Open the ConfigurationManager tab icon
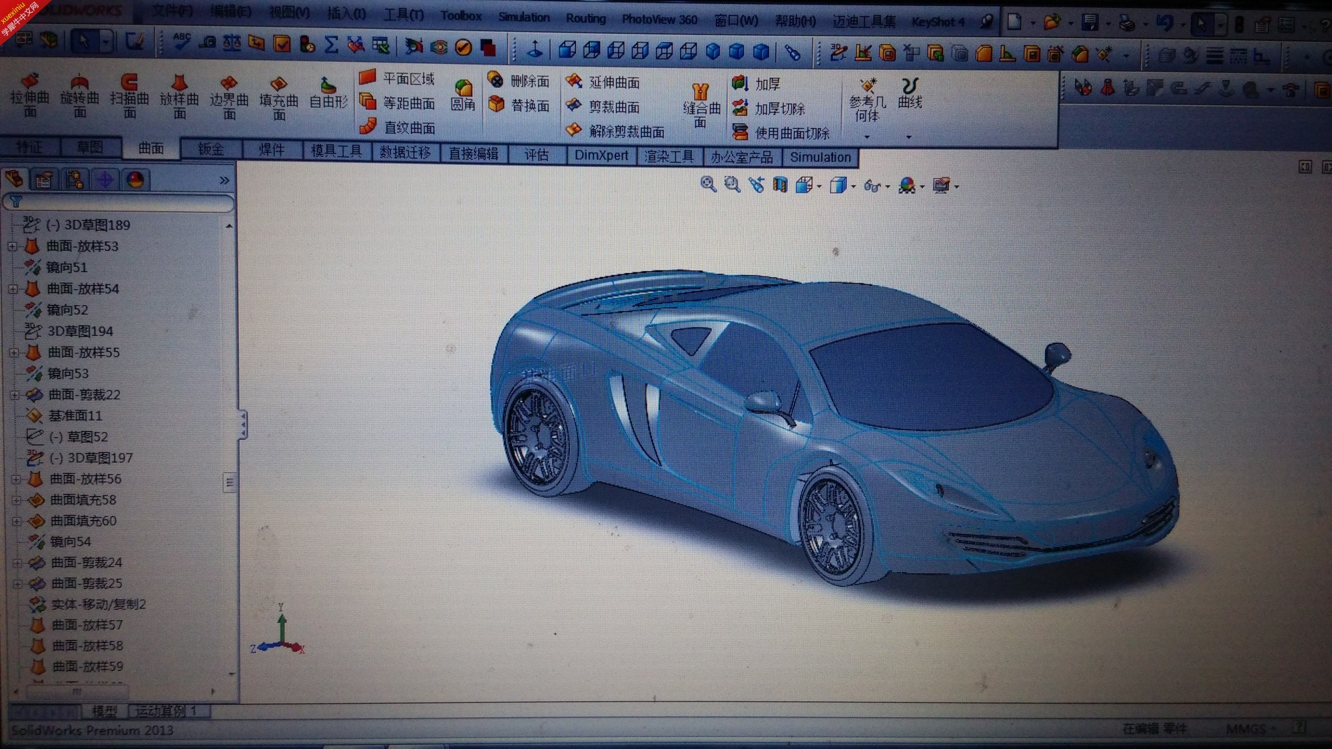Image resolution: width=1332 pixels, height=749 pixels. point(75,180)
